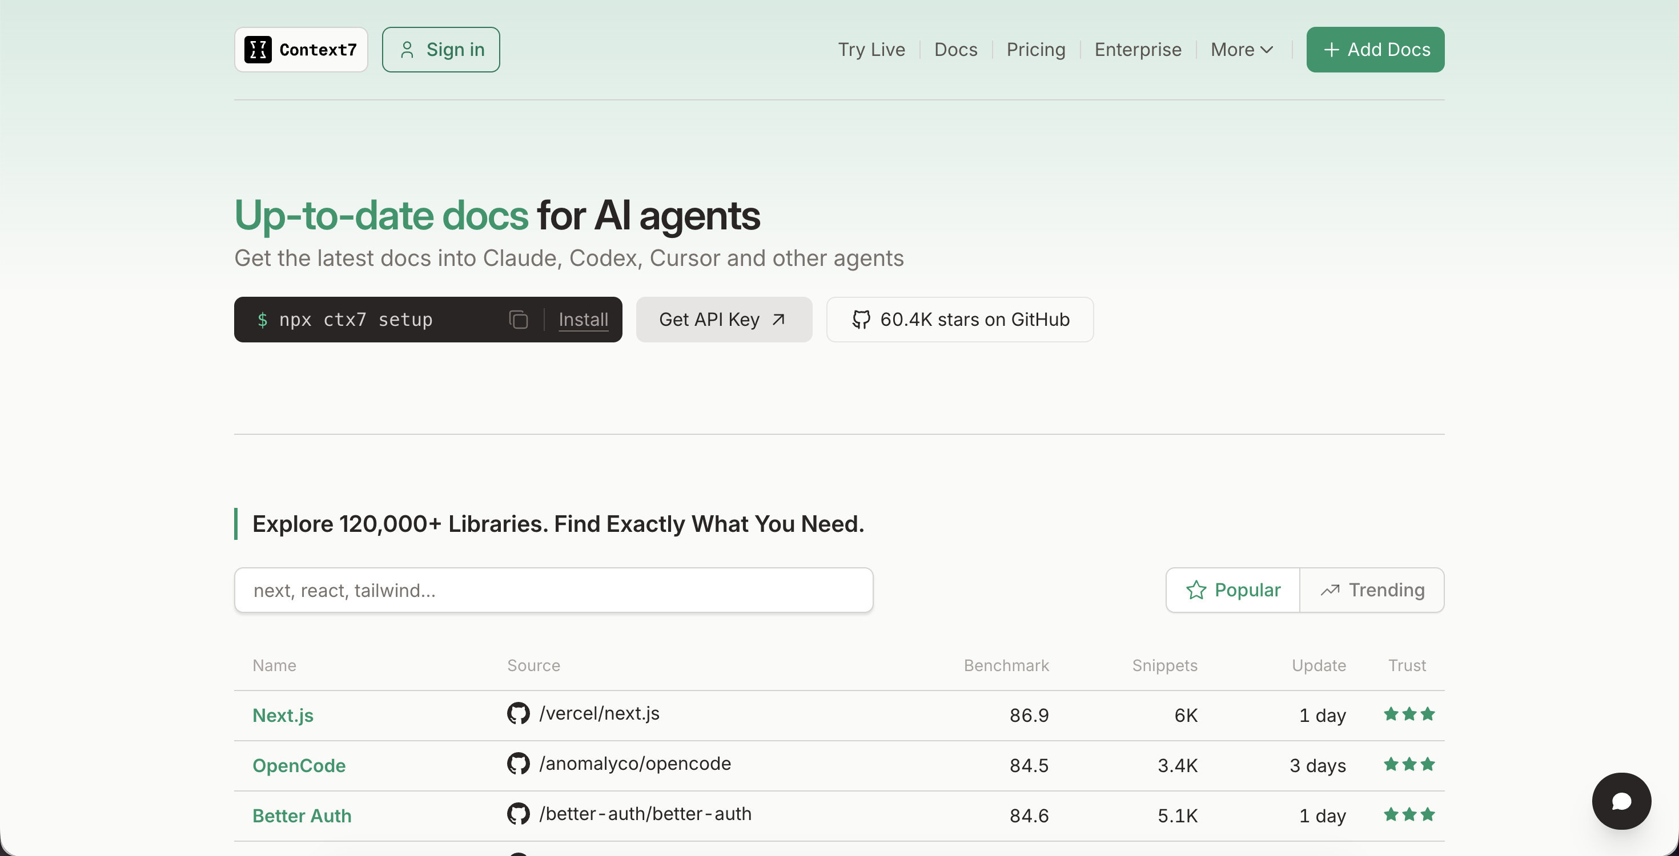Click GitHub icon beside /vercel/next.js

[x=518, y=713]
